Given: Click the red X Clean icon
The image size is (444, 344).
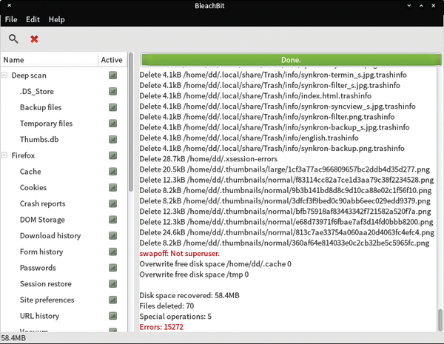Looking at the screenshot, I should click(x=34, y=39).
